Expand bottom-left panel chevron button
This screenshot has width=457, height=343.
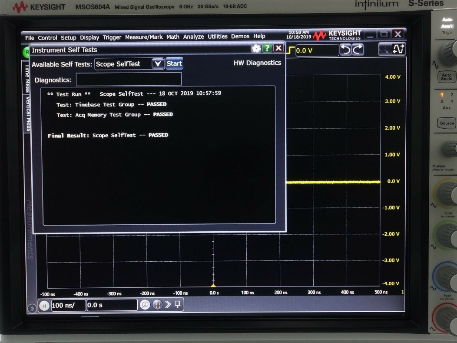tap(32, 309)
